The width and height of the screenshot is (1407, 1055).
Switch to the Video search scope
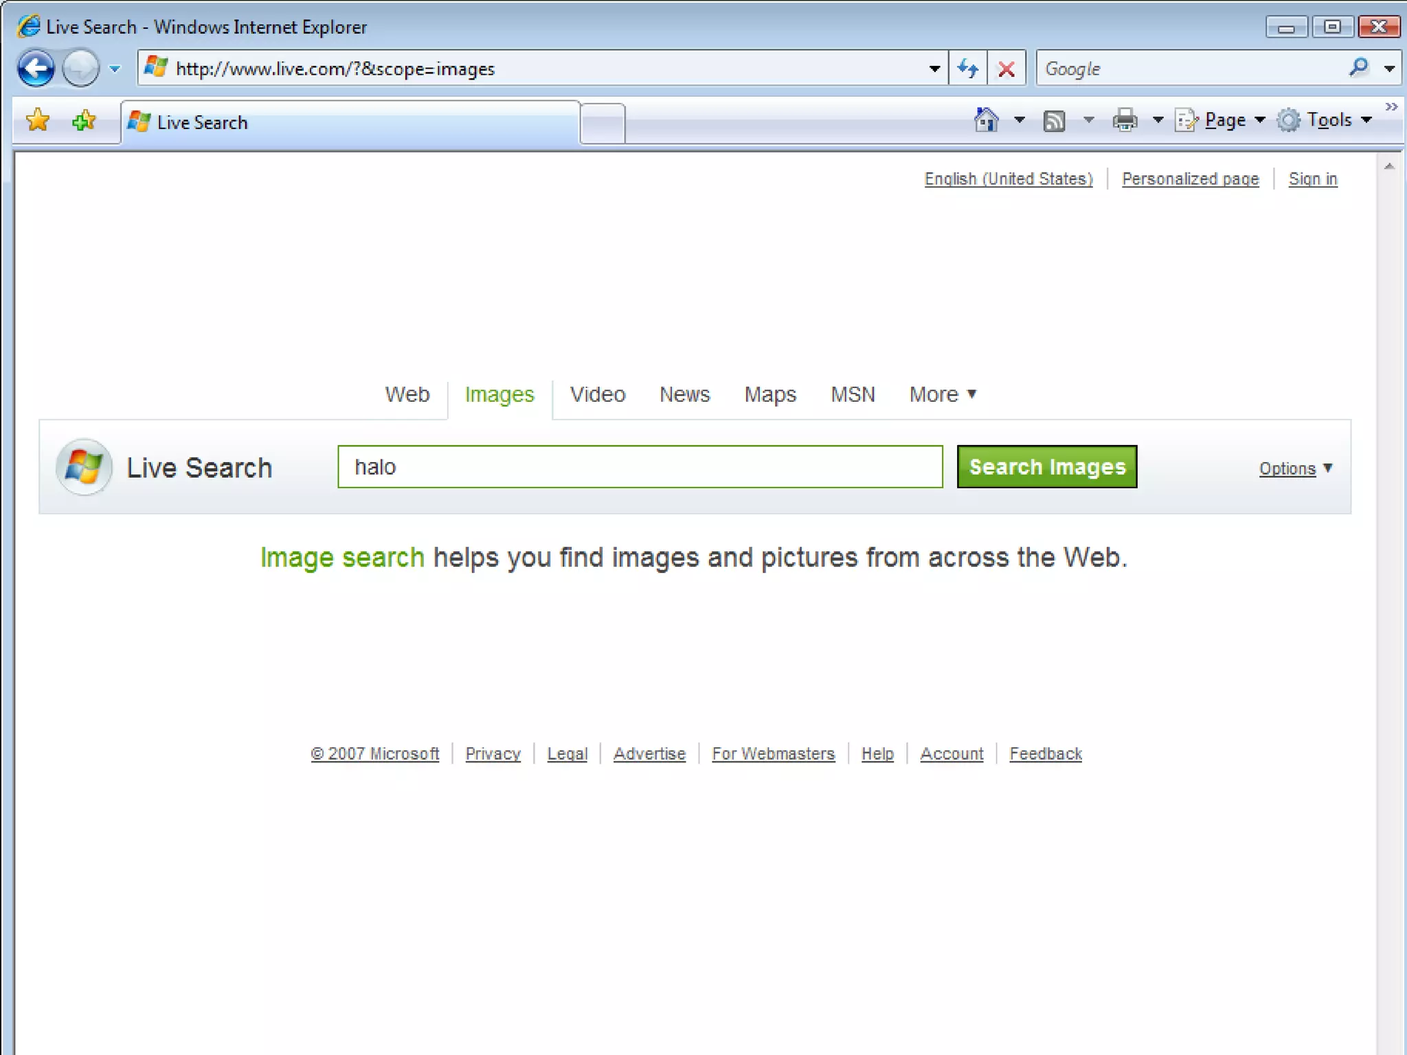(598, 394)
